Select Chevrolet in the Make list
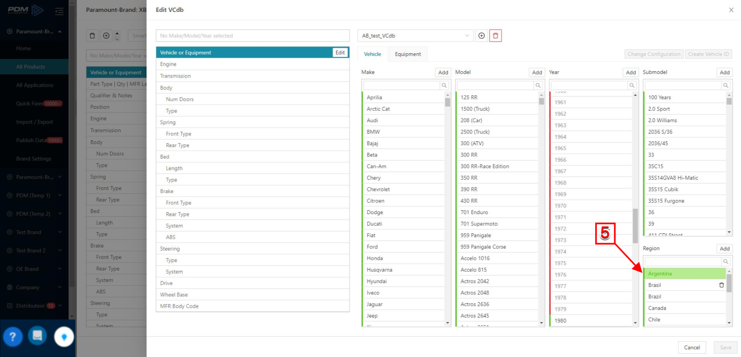 point(403,189)
